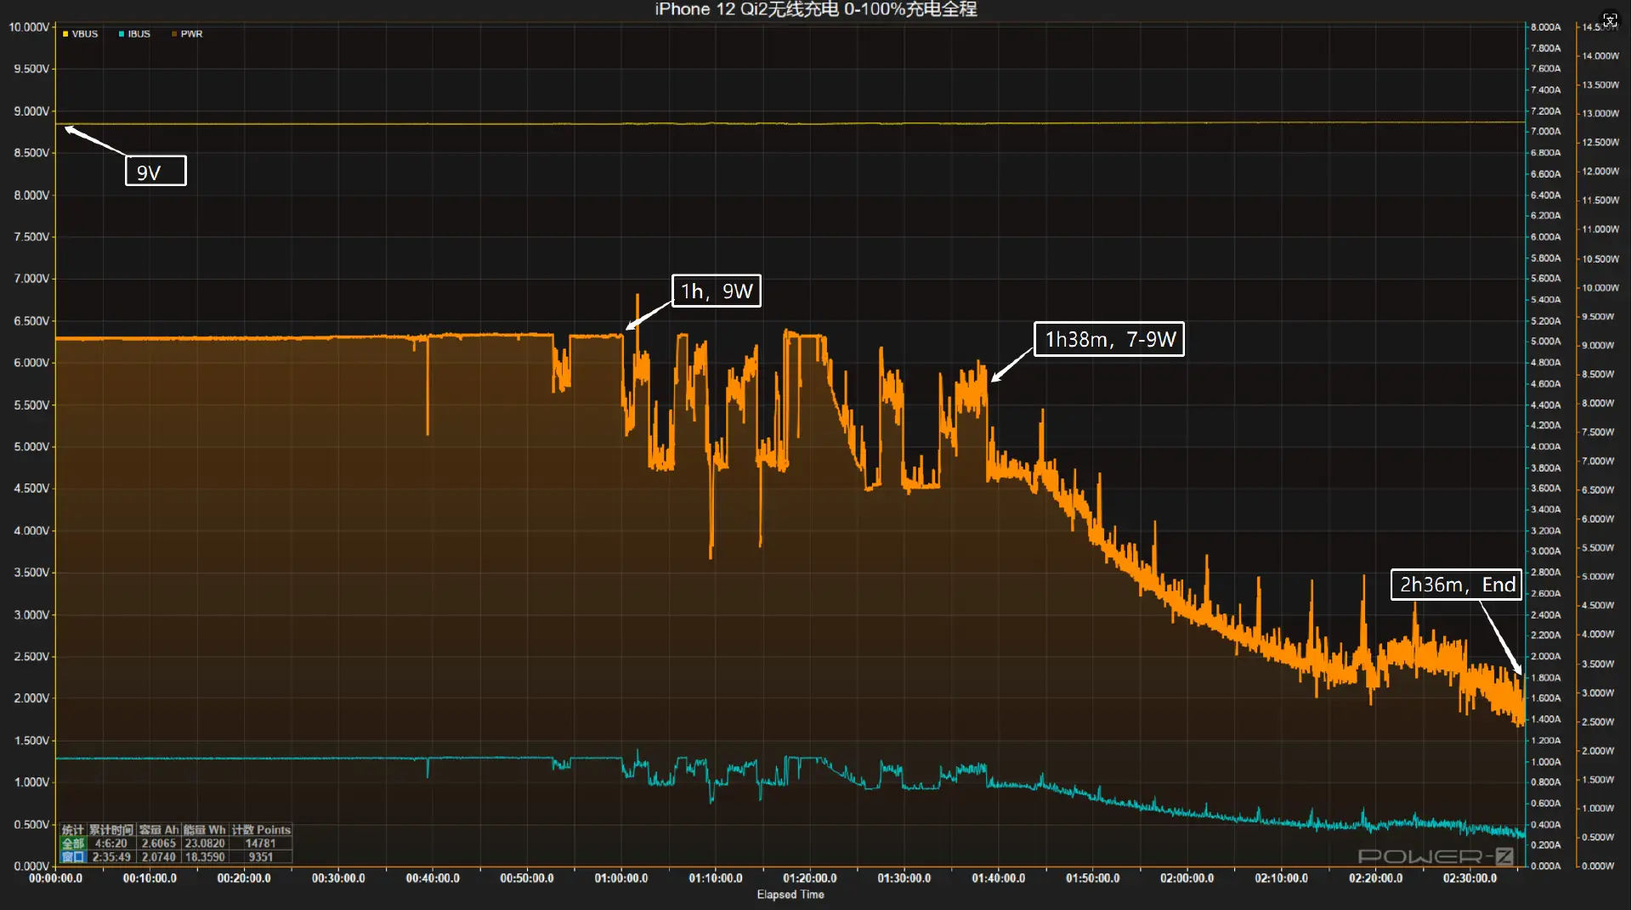Screen dimensions: 1632x910
Task: Click the 23.0820 energy cell
Action: coord(205,844)
